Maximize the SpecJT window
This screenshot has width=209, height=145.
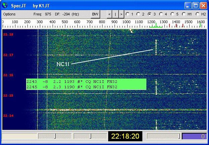click(x=196, y=6)
